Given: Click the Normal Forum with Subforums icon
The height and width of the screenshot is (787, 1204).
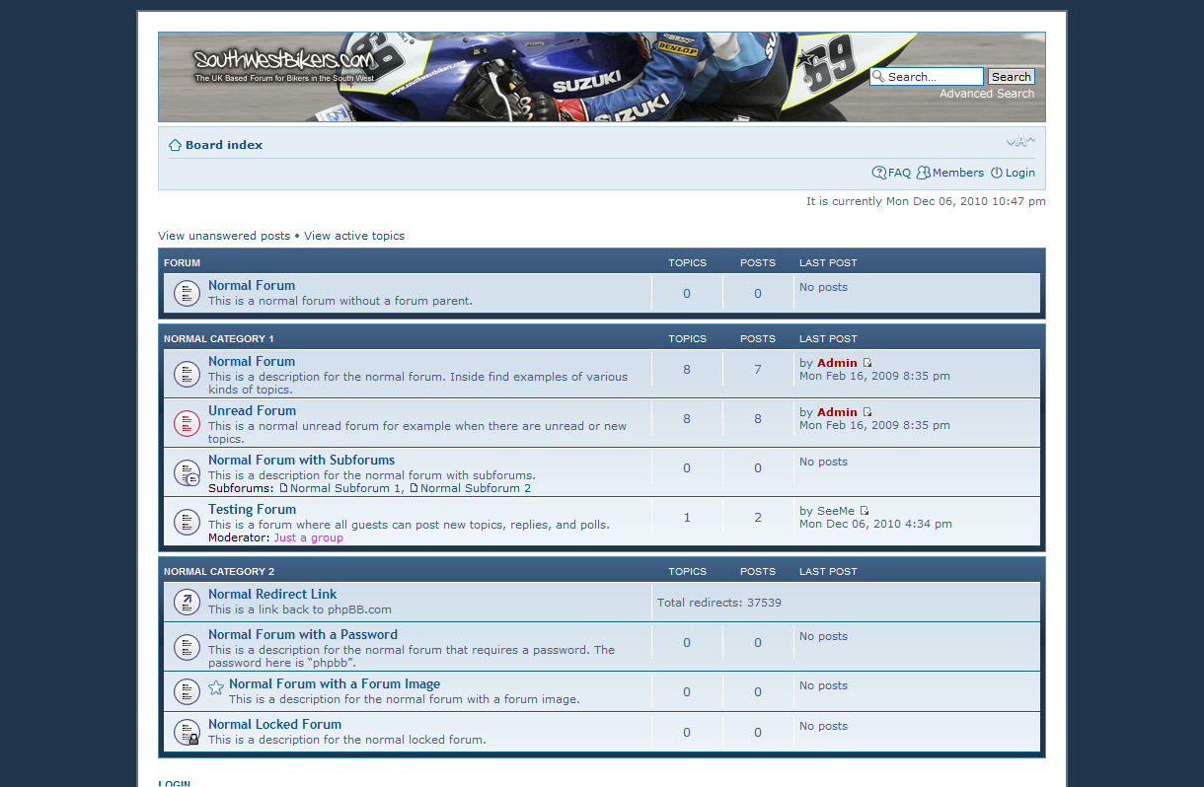Looking at the screenshot, I should click(187, 473).
